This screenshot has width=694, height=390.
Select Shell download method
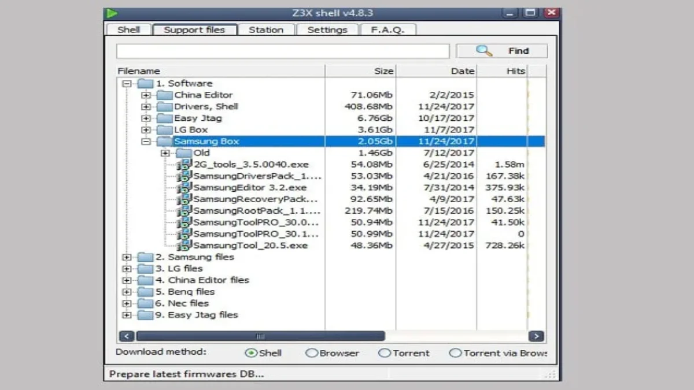[x=251, y=353]
